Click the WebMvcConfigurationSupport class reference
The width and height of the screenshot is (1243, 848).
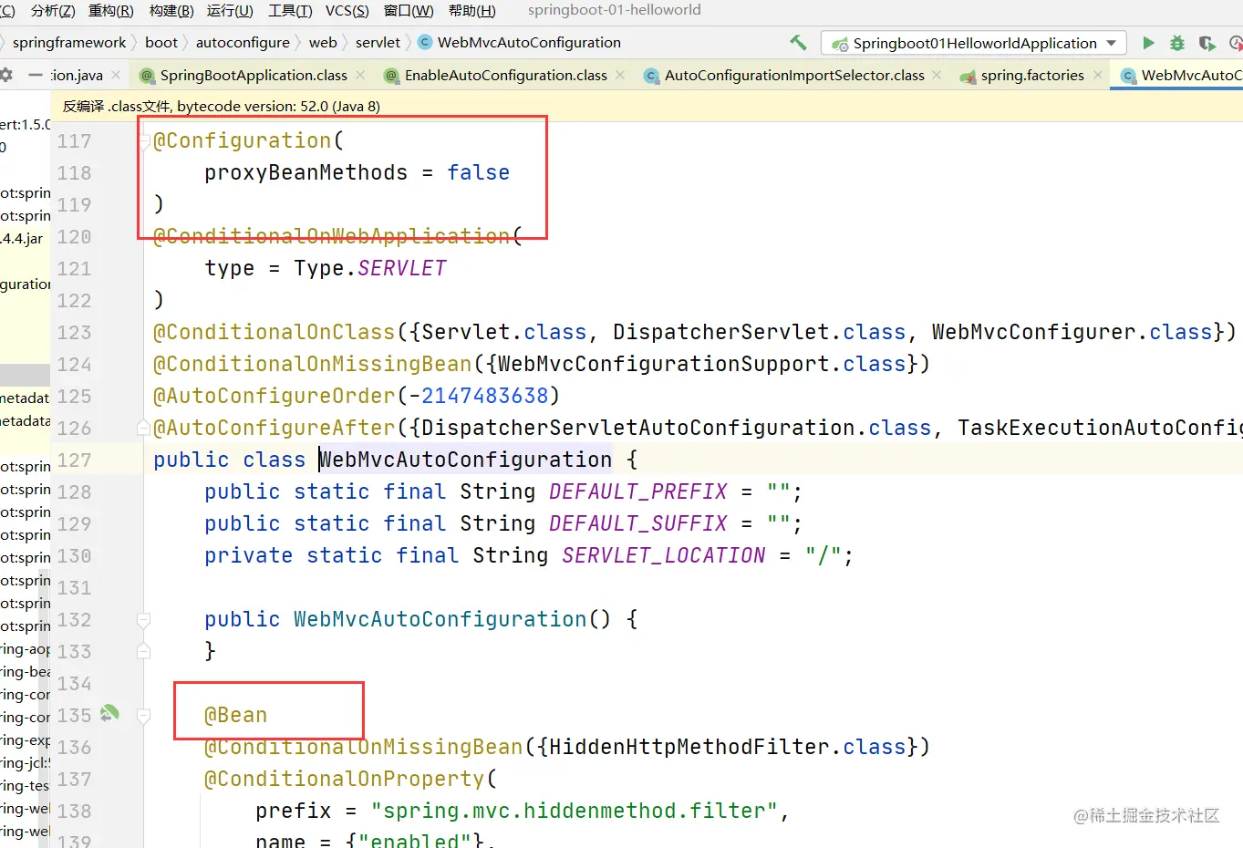pyautogui.click(x=664, y=364)
